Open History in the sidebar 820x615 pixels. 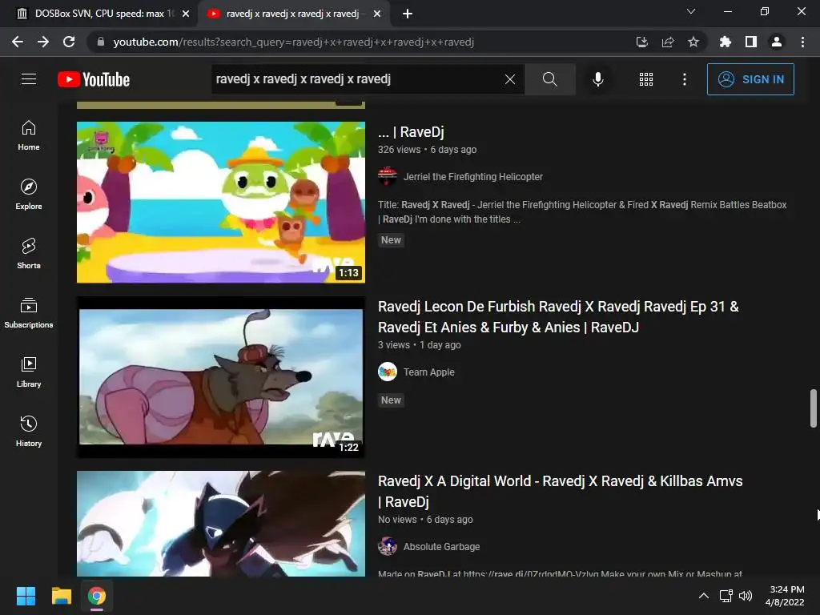pyautogui.click(x=29, y=432)
